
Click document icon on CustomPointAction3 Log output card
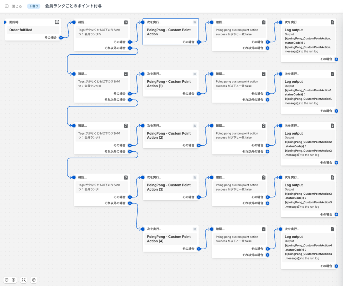pos(332,178)
